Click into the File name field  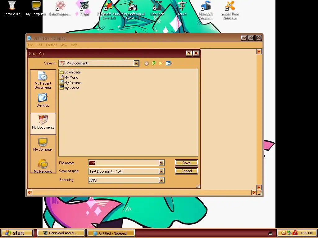click(124, 163)
